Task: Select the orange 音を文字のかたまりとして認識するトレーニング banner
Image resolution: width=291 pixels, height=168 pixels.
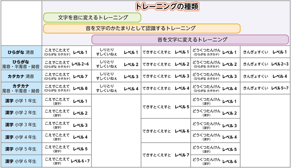Action: [x=142, y=28]
